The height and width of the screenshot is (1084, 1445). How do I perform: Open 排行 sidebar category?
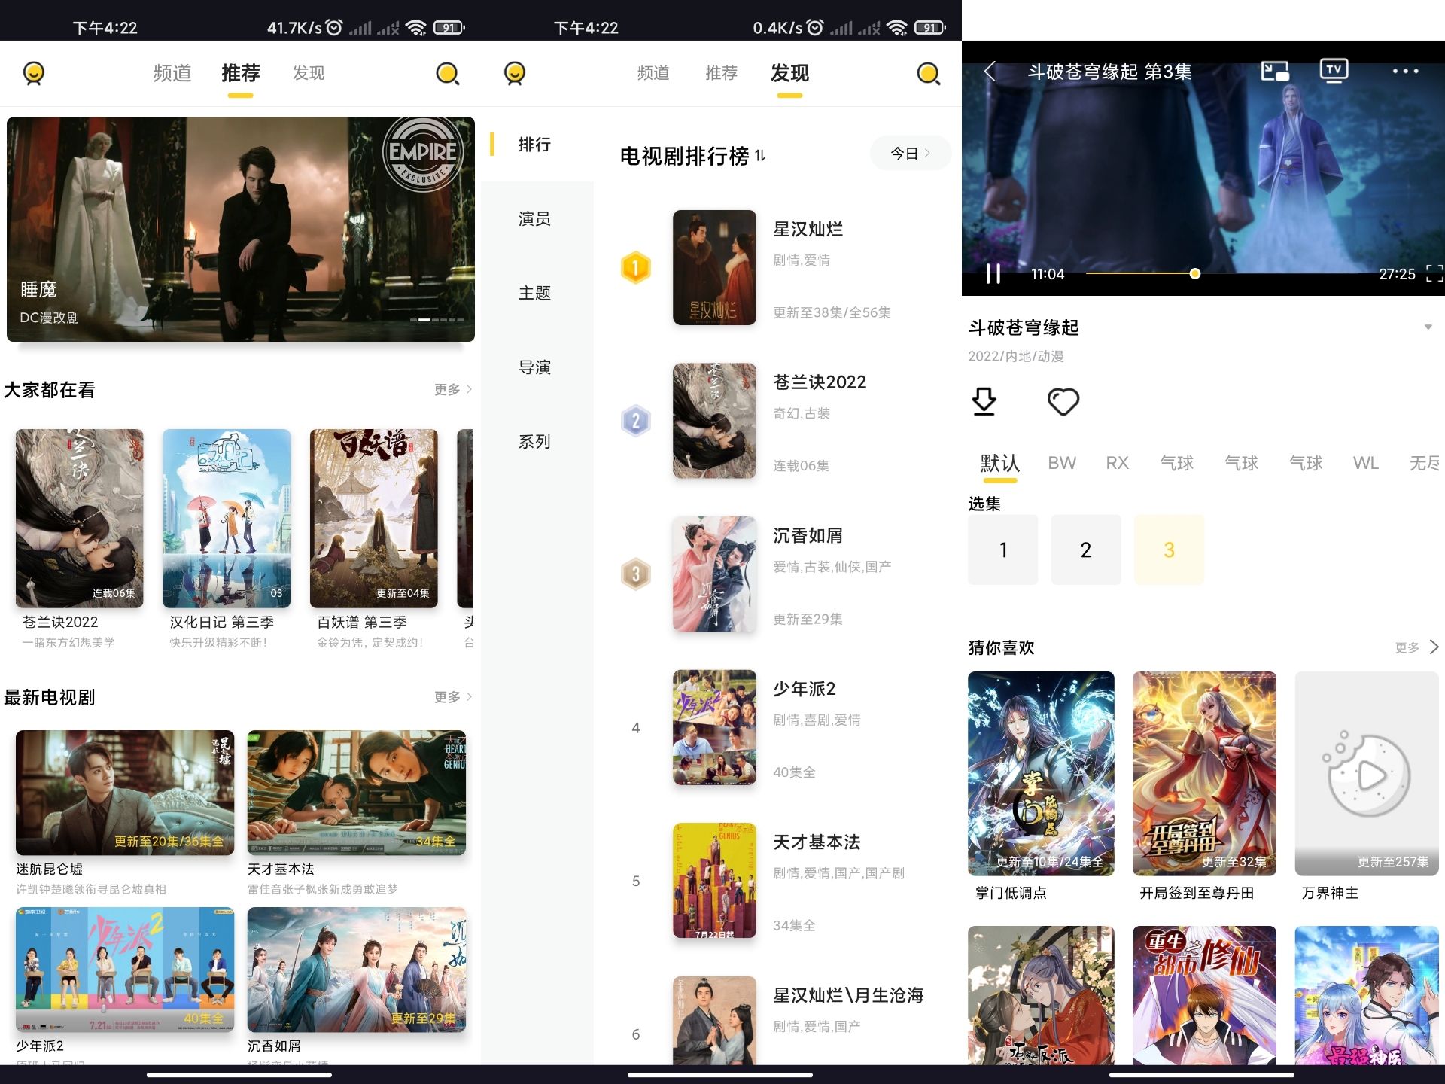[534, 145]
